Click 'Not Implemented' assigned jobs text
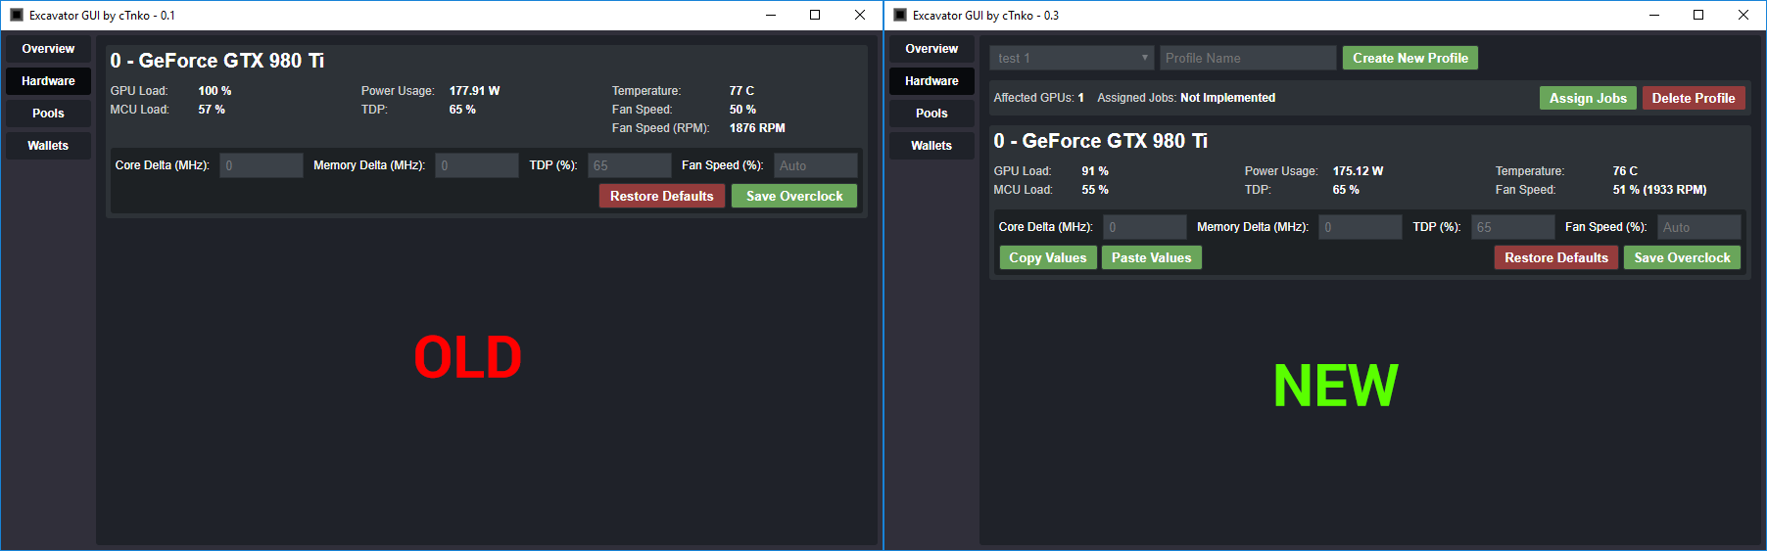The height and width of the screenshot is (551, 1767). pos(1227,98)
